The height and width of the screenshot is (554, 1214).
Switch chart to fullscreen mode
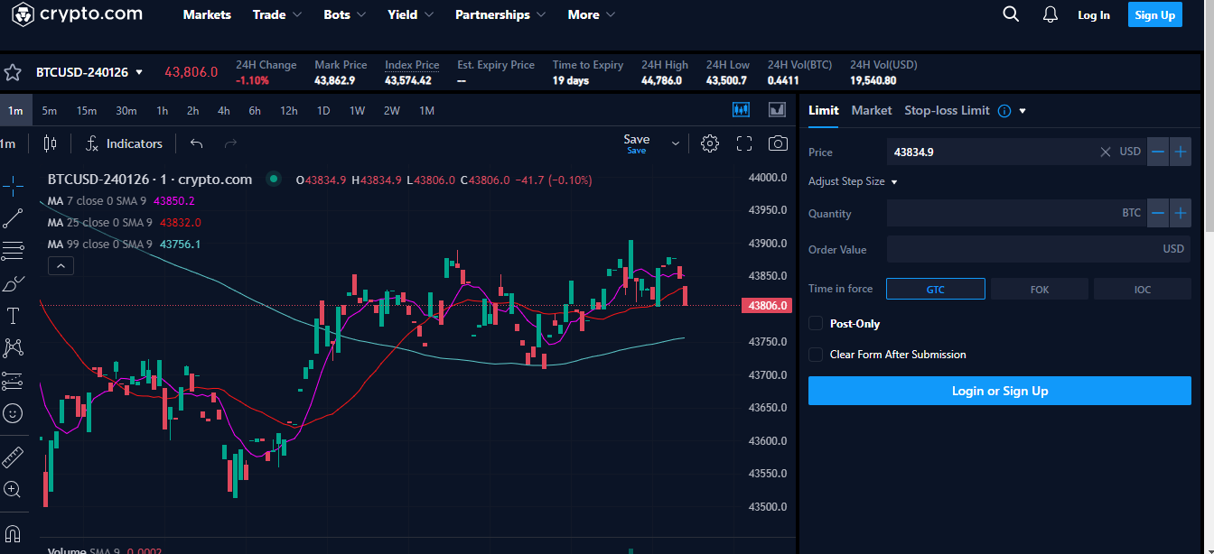click(x=744, y=143)
